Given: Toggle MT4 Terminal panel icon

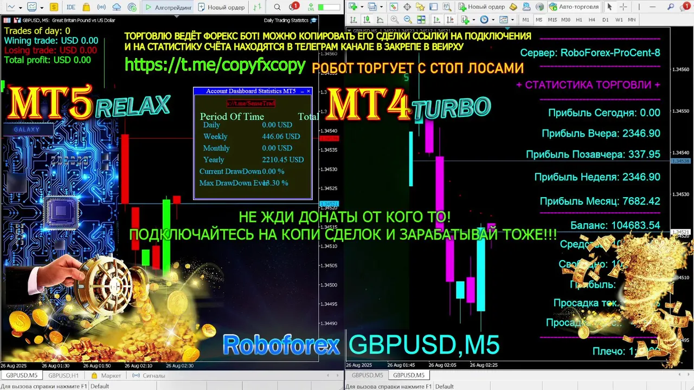Looking at the screenshot, I should tap(433, 6).
